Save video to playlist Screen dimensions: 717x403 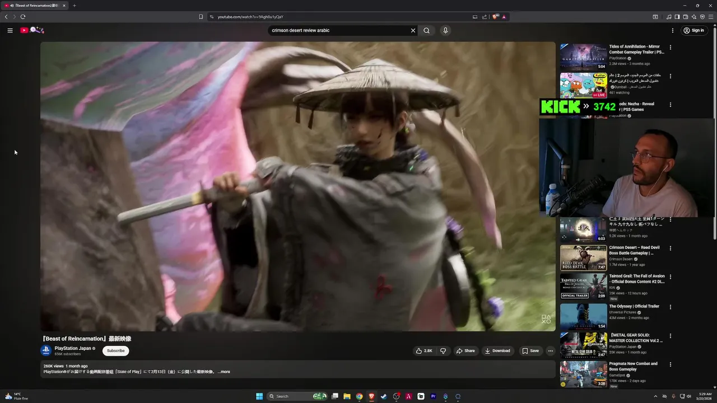(x=530, y=351)
